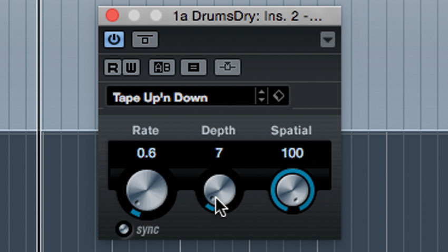
Task: Click the Spatial label
Action: (291, 131)
